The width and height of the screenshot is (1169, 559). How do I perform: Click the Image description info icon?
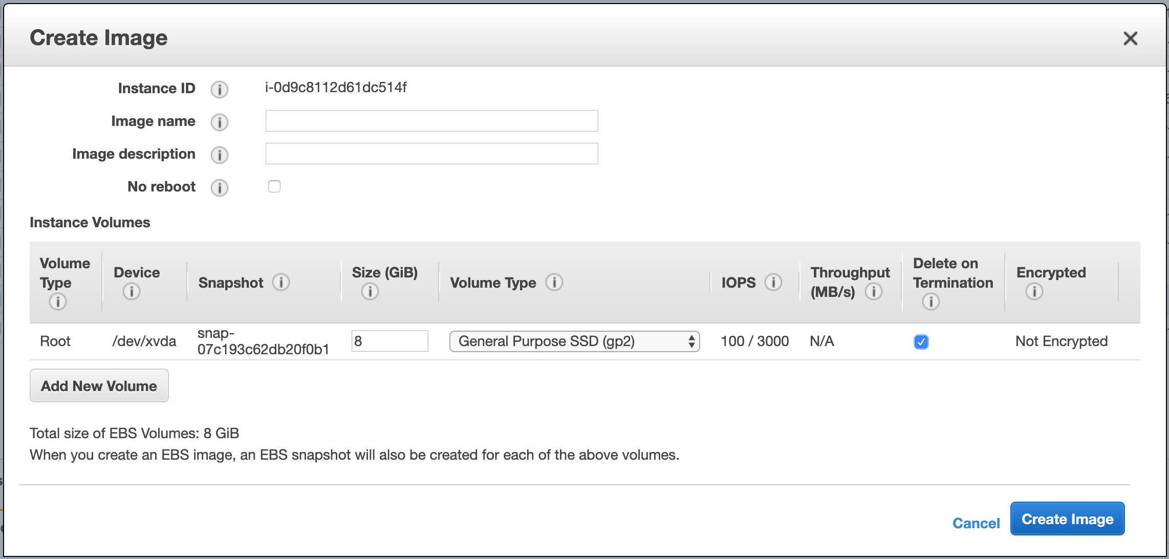tap(220, 155)
